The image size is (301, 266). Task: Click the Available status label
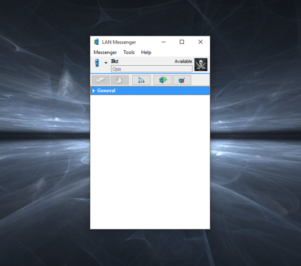click(x=183, y=61)
